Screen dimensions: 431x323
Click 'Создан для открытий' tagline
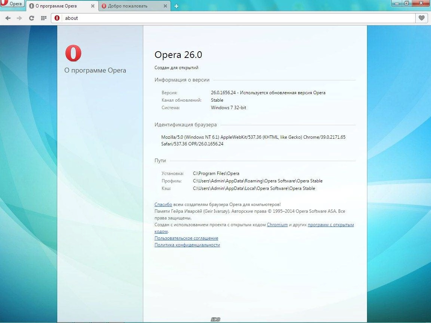coord(176,68)
